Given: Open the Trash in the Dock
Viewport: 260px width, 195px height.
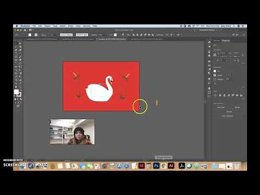Looking at the screenshot, I should 237,165.
